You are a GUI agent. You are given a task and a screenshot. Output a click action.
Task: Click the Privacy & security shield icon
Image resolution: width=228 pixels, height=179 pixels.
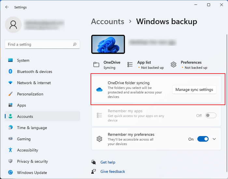coord(10,161)
